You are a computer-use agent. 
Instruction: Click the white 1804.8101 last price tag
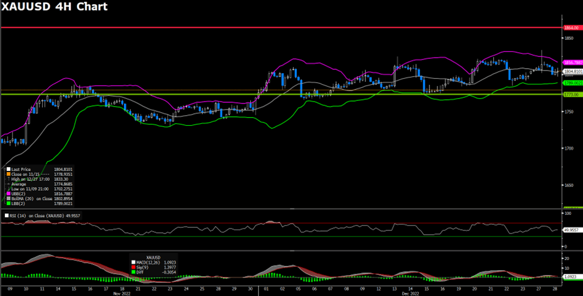[572, 71]
